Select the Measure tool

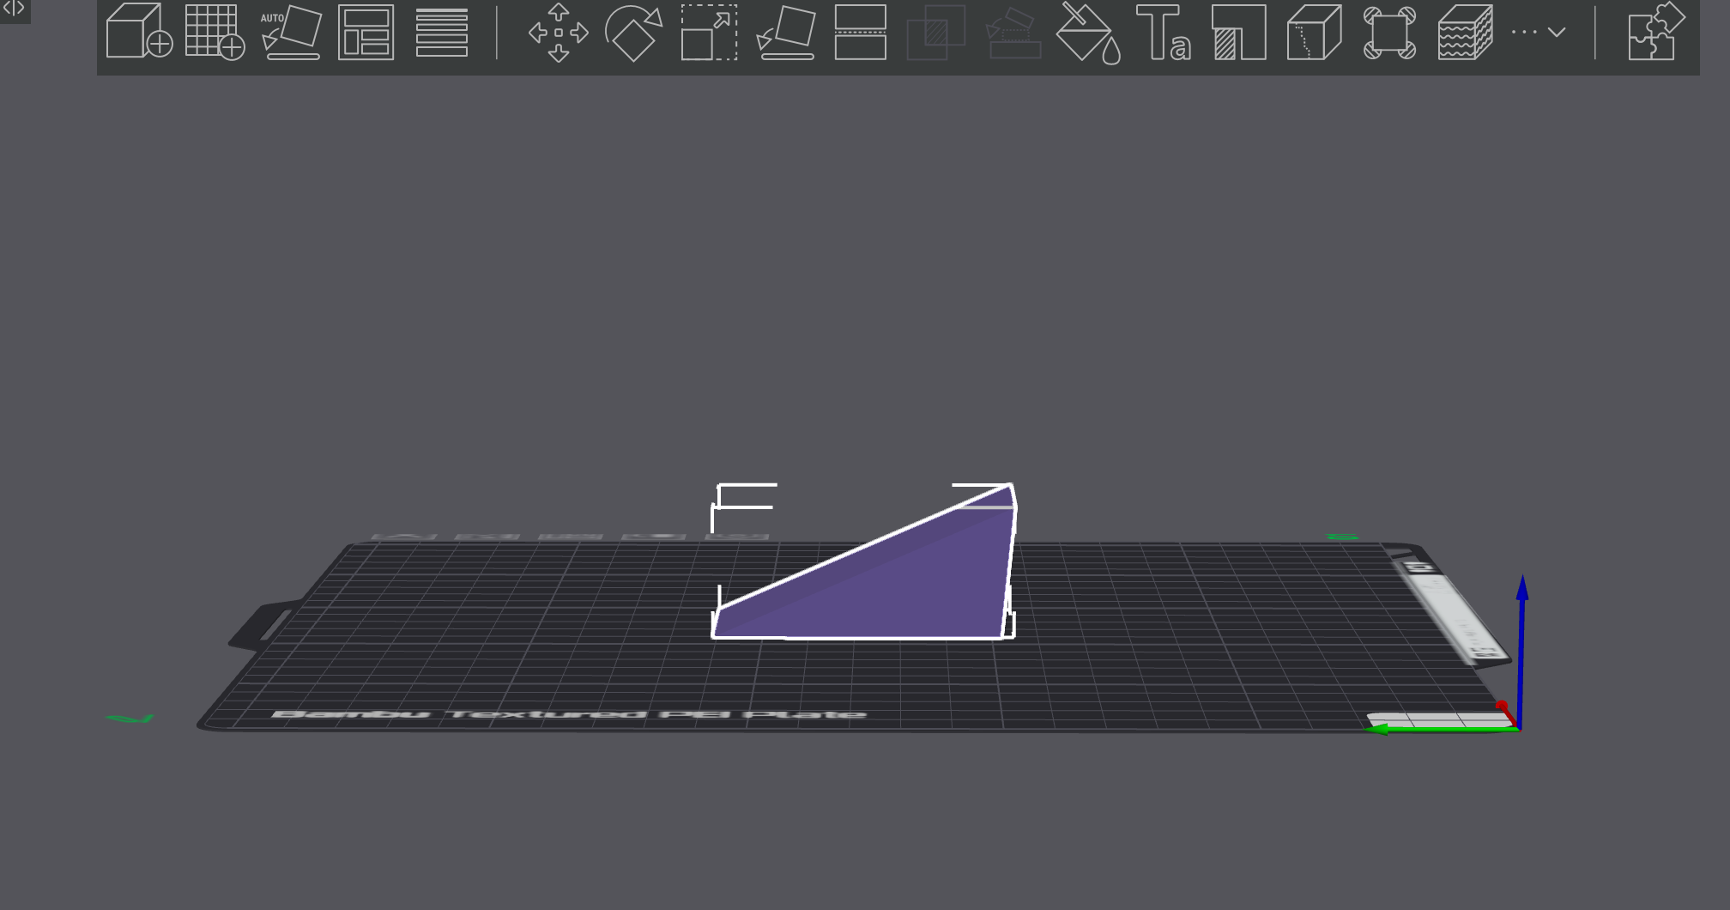point(1389,32)
